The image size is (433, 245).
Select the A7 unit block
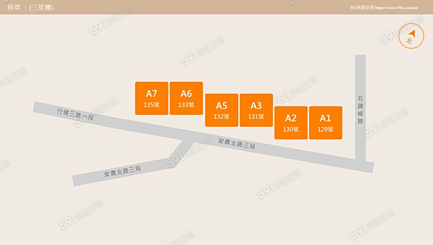pos(152,98)
